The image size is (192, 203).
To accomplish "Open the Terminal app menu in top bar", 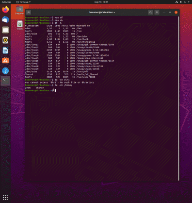I will 23,2.
